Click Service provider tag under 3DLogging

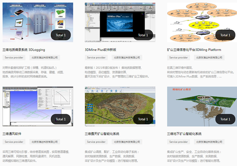tap(14, 58)
